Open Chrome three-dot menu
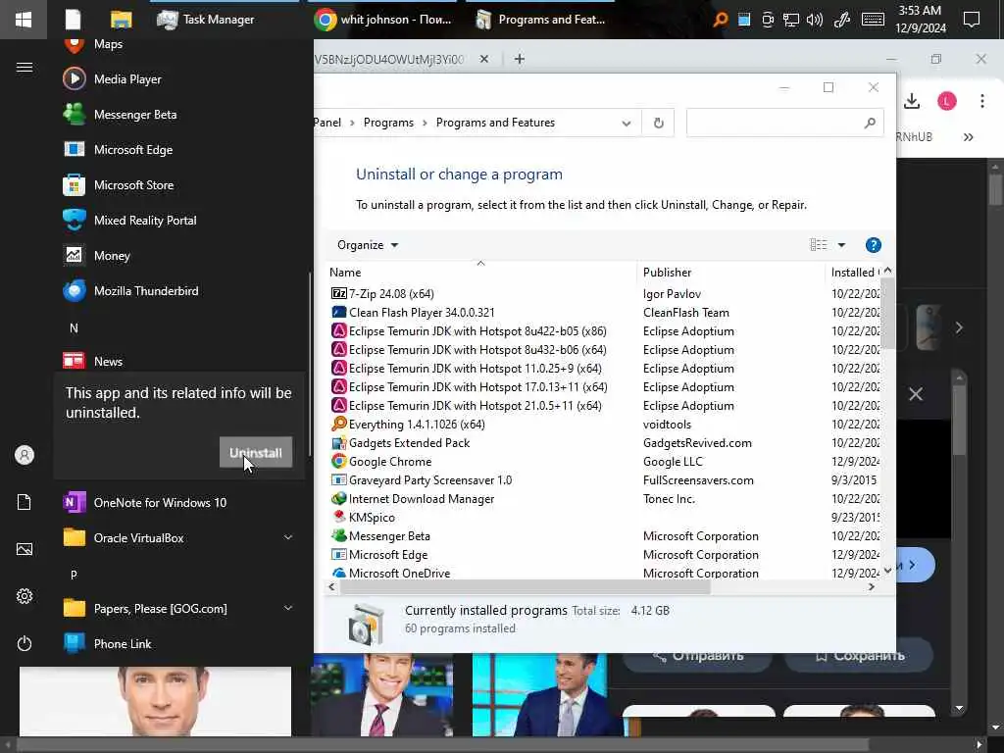1004x753 pixels. (981, 101)
